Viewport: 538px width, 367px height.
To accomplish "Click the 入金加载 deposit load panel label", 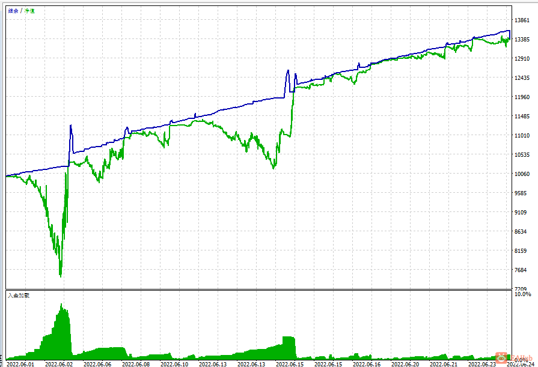I will pyautogui.click(x=19, y=296).
